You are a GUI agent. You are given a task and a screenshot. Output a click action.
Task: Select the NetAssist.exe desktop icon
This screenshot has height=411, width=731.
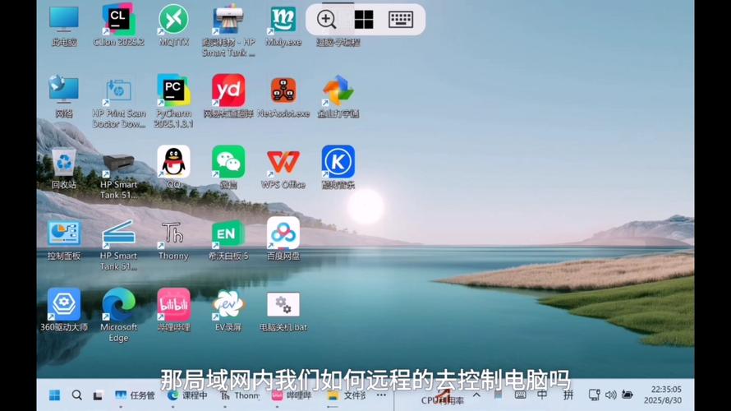pyautogui.click(x=283, y=90)
